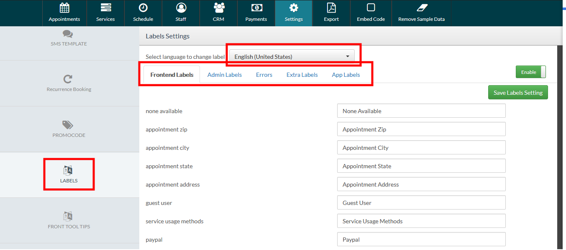Screen dimensions: 566x250
Task: Click the Remove Sample Data eraser icon
Action: (422, 8)
